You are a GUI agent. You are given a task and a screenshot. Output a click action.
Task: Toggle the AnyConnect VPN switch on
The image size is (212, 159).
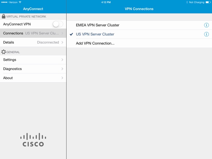(58, 24)
